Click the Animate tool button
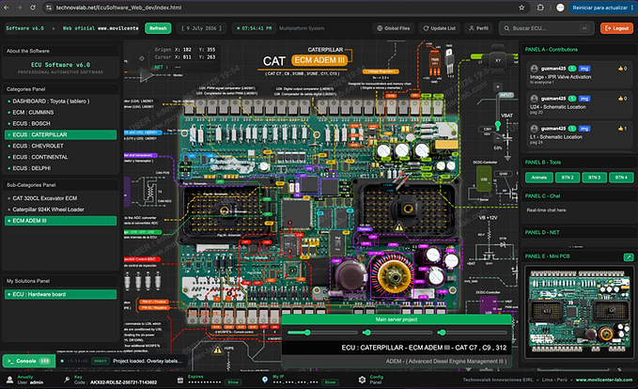Screen dimensions: 638x389 [x=538, y=178]
